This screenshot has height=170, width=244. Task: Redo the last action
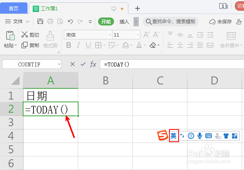[x=80, y=21]
